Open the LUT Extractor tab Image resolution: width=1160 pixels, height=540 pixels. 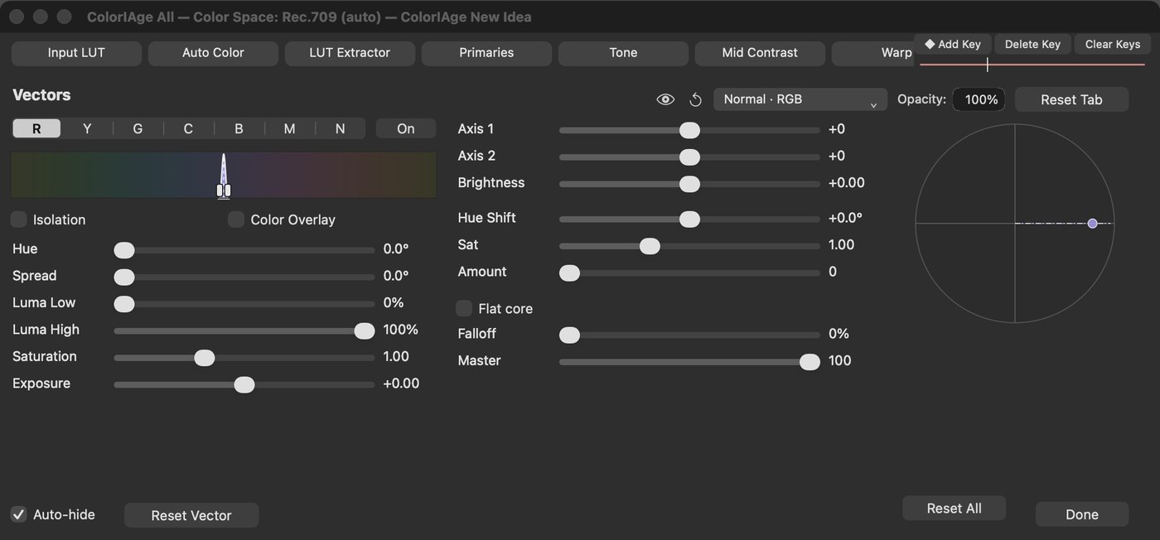click(x=350, y=53)
